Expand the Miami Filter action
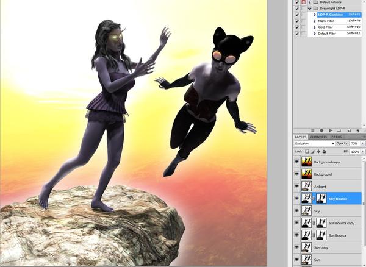This screenshot has width=366, height=267. coord(314,21)
